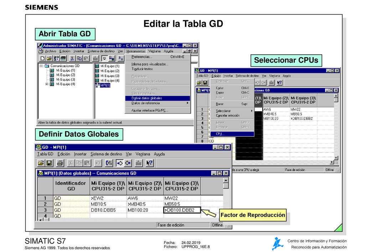Click scroll up arrow in bottom GD table
Viewport: 365px width, 252px height.
(226, 181)
